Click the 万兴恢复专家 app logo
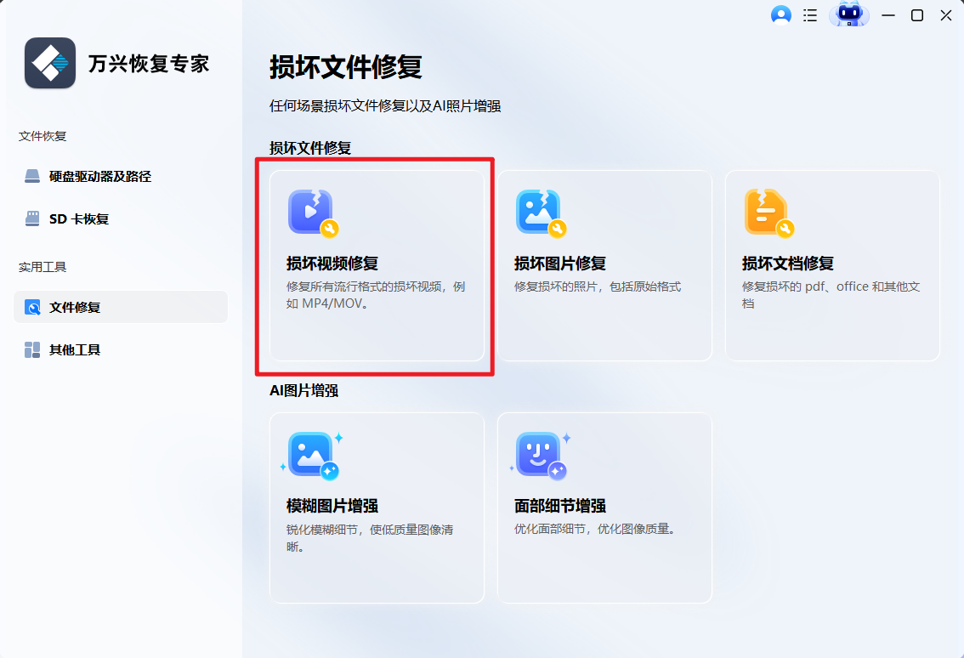This screenshot has width=964, height=658. tap(50, 63)
